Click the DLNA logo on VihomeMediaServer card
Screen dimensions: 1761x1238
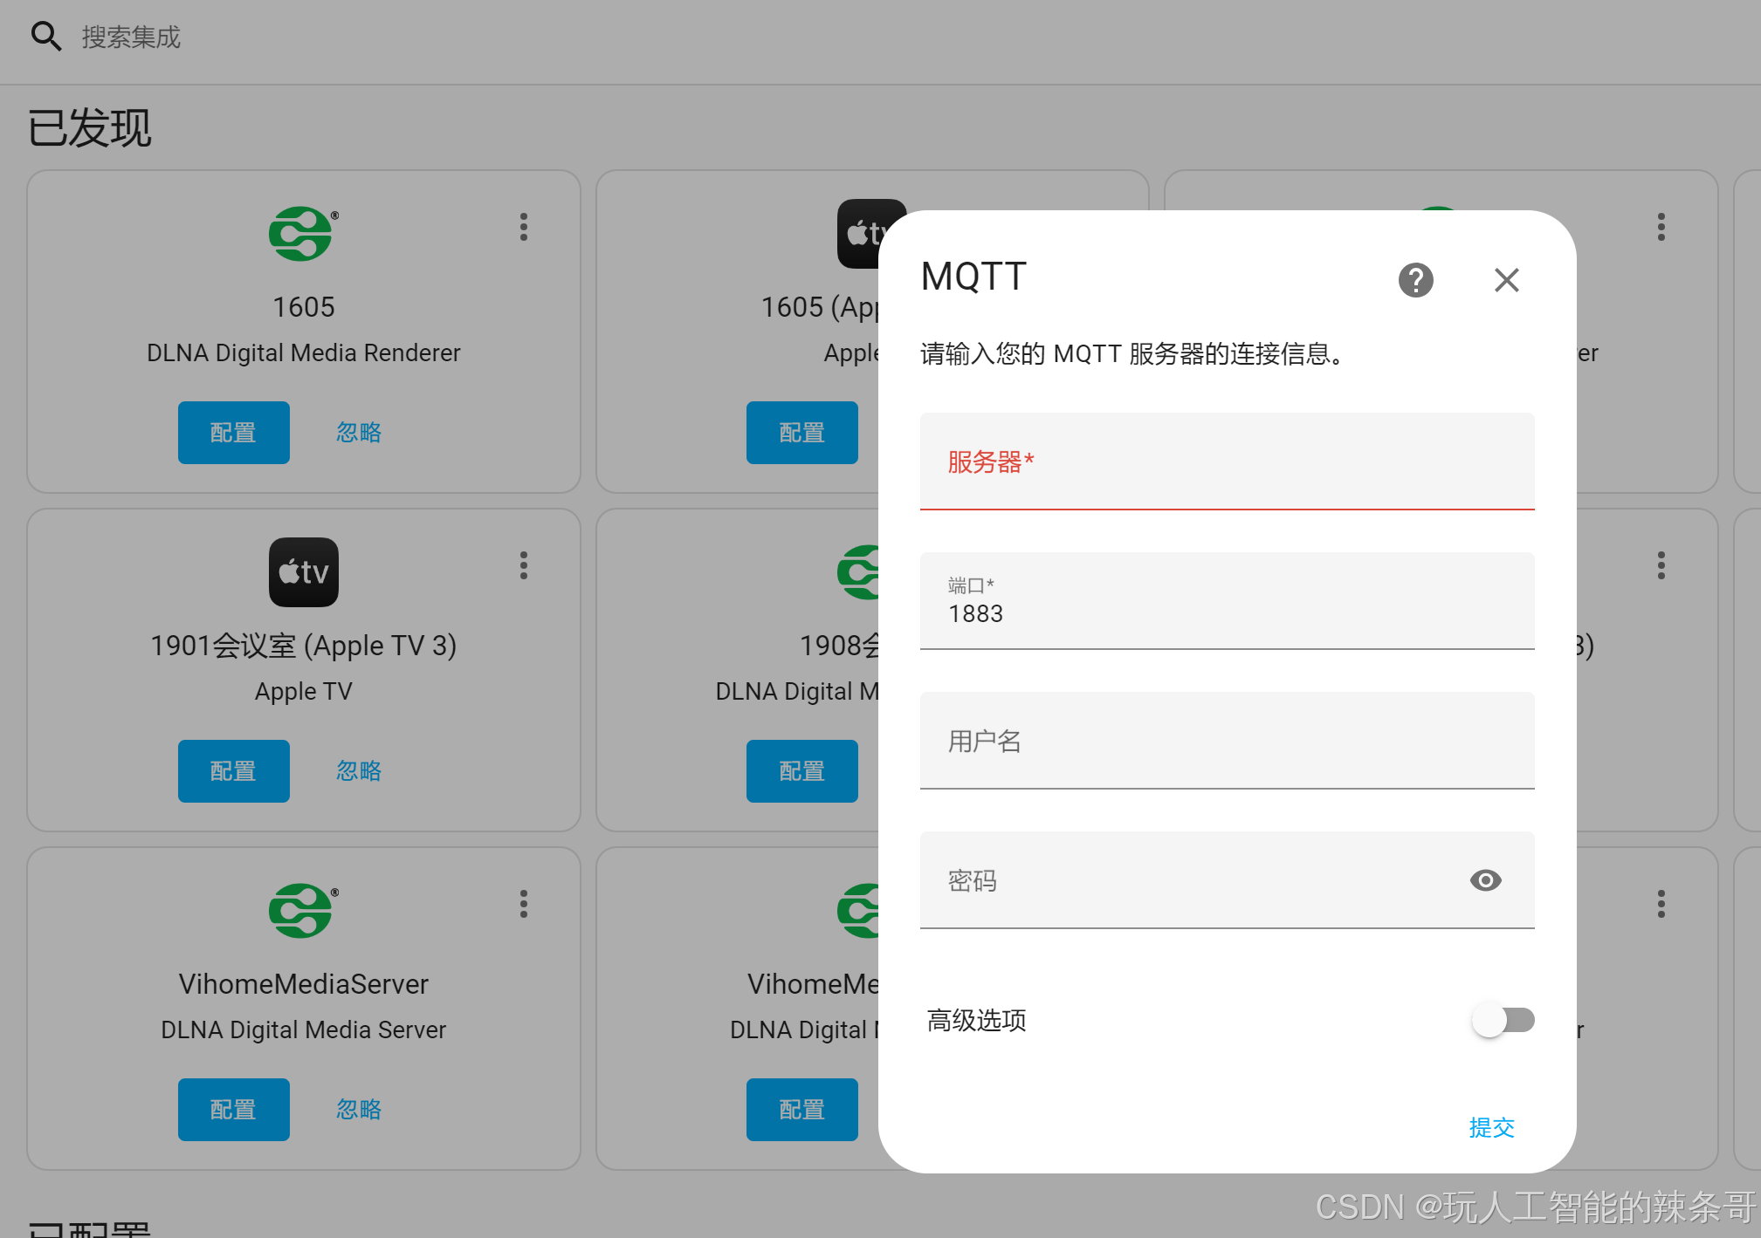tap(301, 910)
